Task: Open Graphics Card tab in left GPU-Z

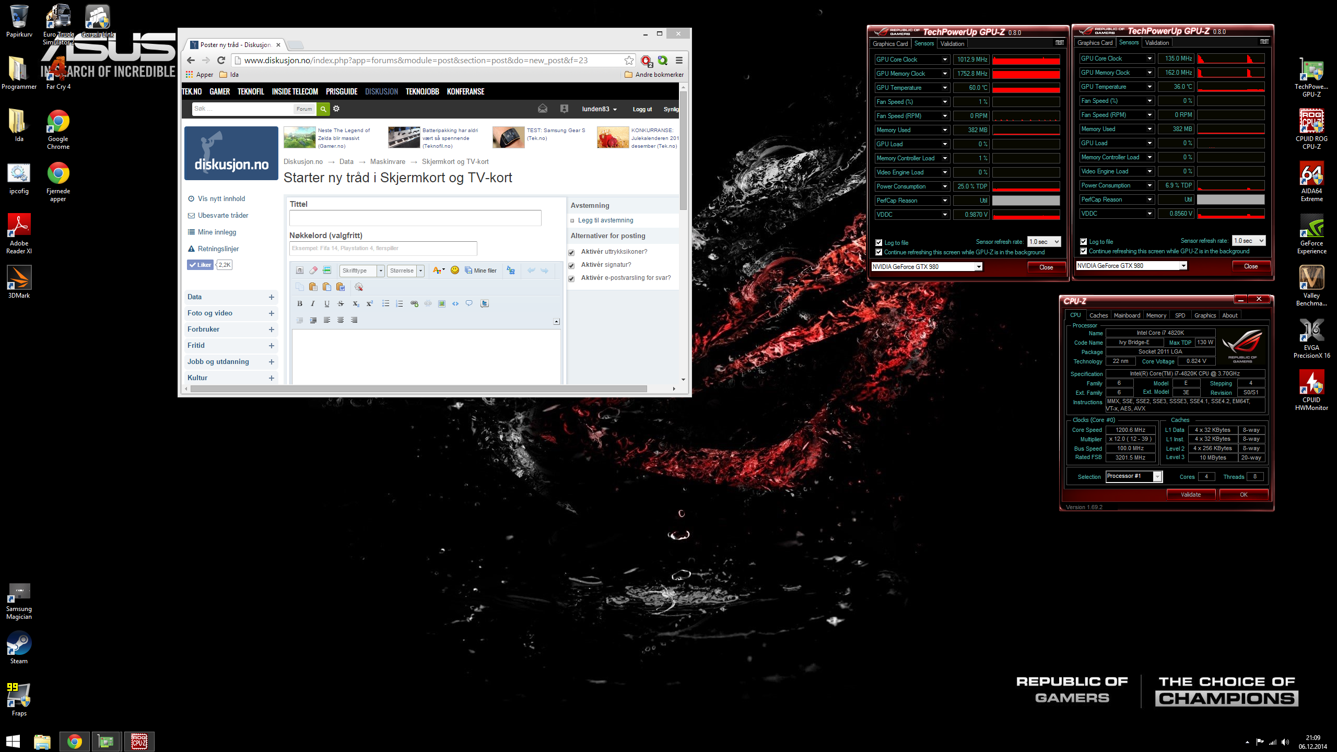Action: tap(890, 44)
